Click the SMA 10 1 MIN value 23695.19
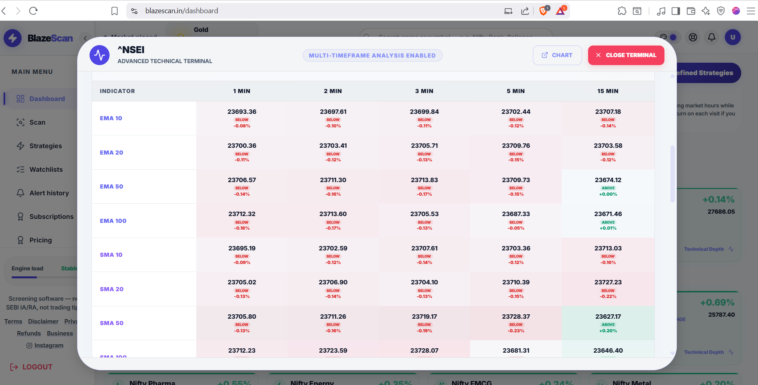The height and width of the screenshot is (385, 758). point(242,248)
